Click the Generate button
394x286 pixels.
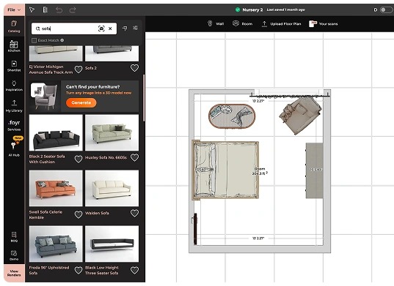[81, 102]
